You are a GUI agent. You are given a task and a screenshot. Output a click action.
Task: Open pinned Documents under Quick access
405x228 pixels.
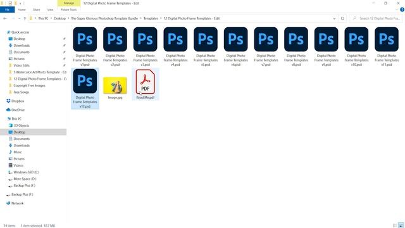click(22, 52)
